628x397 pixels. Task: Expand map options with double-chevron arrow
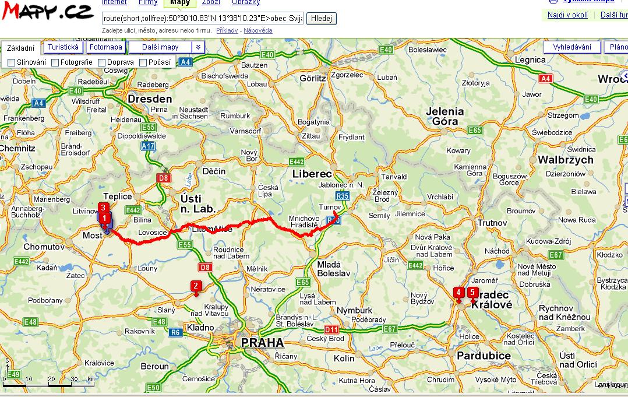[199, 47]
